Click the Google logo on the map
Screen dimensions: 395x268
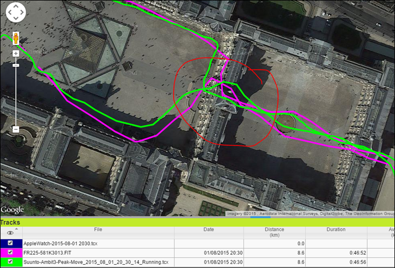point(13,209)
